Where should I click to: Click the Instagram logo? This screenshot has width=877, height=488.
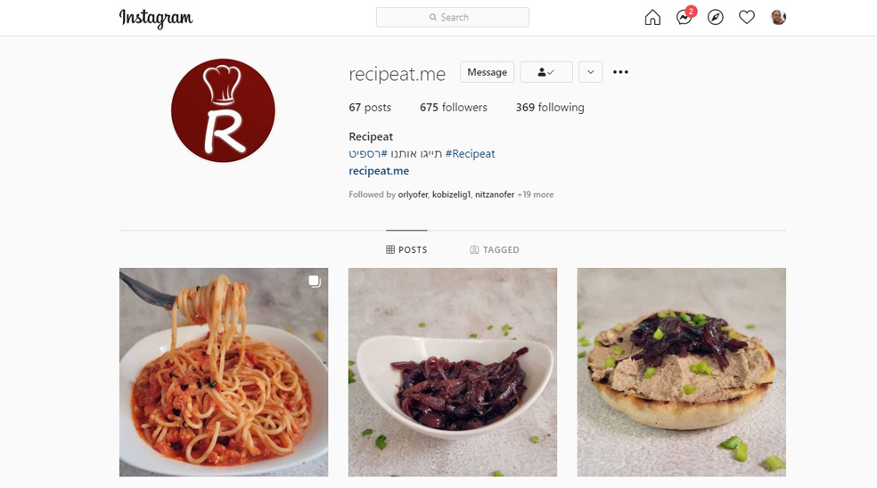tap(156, 18)
